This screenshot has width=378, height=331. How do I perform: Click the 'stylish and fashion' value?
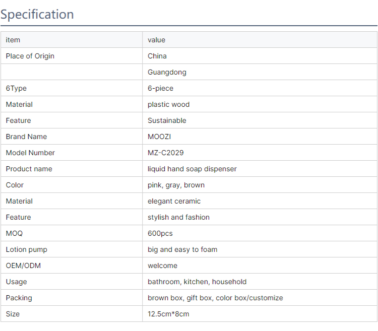[x=178, y=217]
